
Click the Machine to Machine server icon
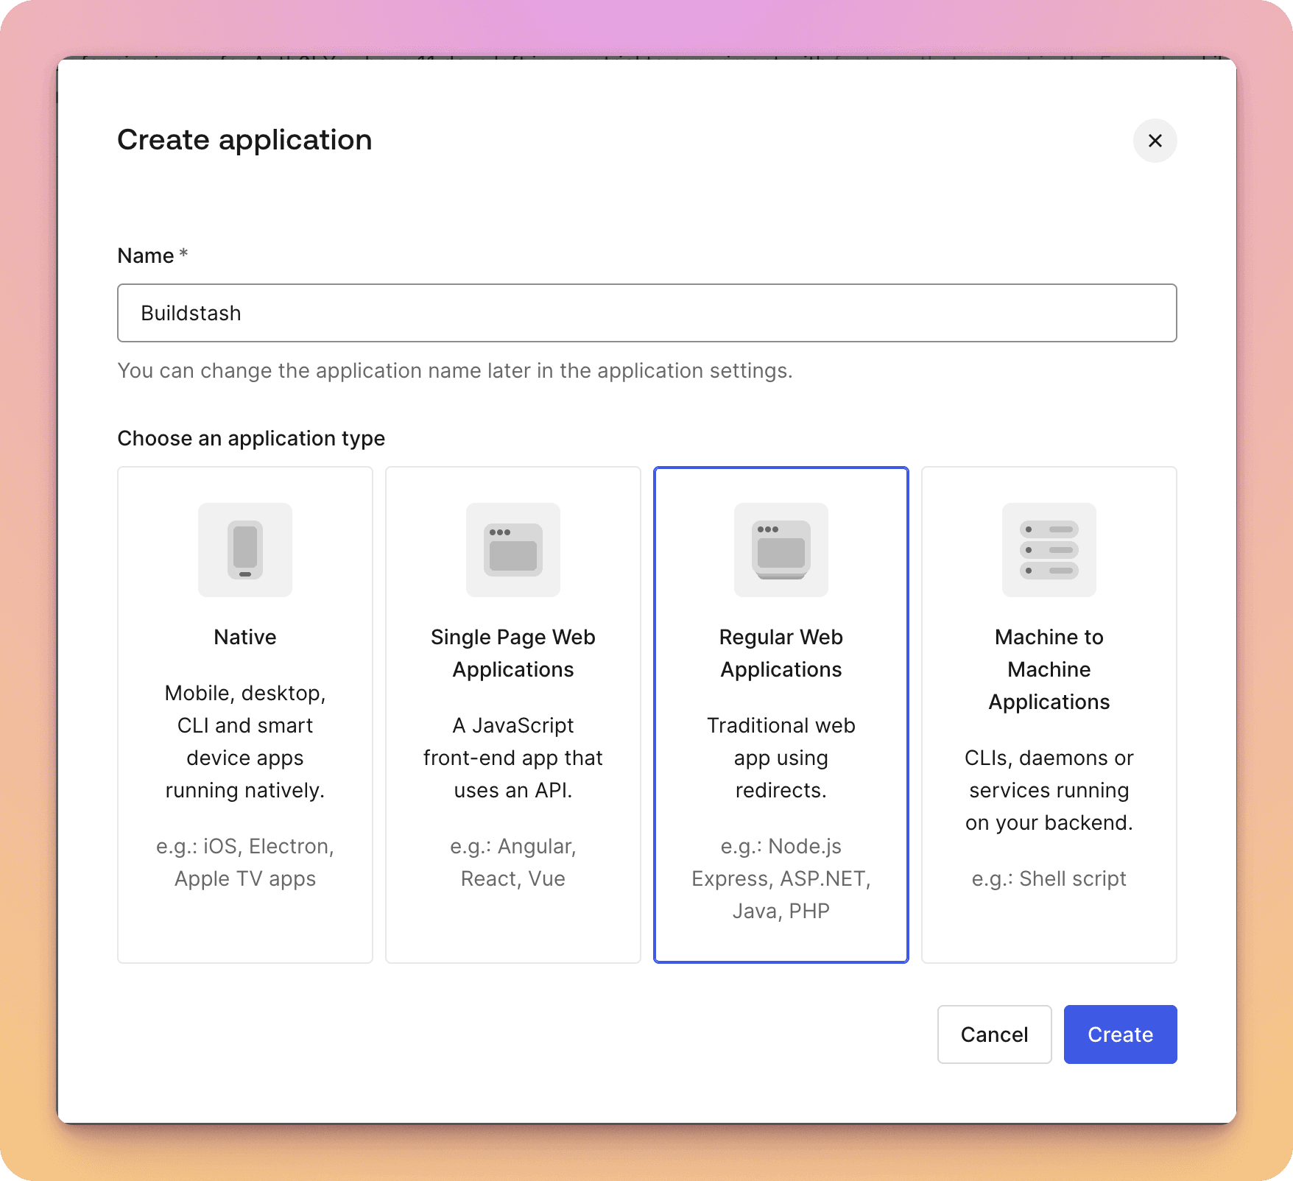click(x=1049, y=550)
